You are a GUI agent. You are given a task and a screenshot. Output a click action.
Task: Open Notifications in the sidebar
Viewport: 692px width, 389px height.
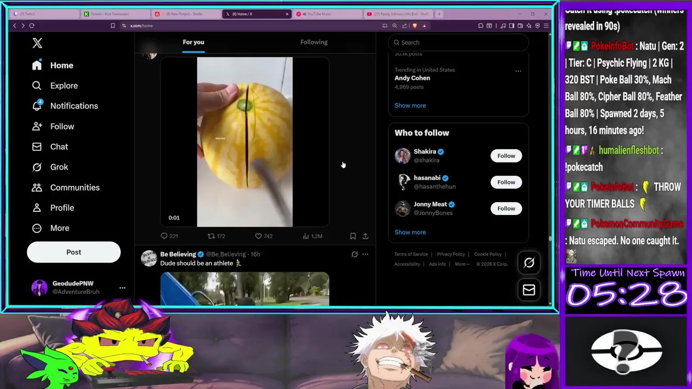[x=65, y=106]
